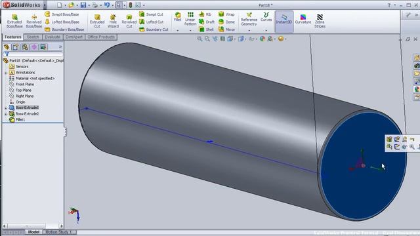Expand the Linear Pattern dropdown arrow
The height and width of the screenshot is (236, 420).
click(190, 31)
